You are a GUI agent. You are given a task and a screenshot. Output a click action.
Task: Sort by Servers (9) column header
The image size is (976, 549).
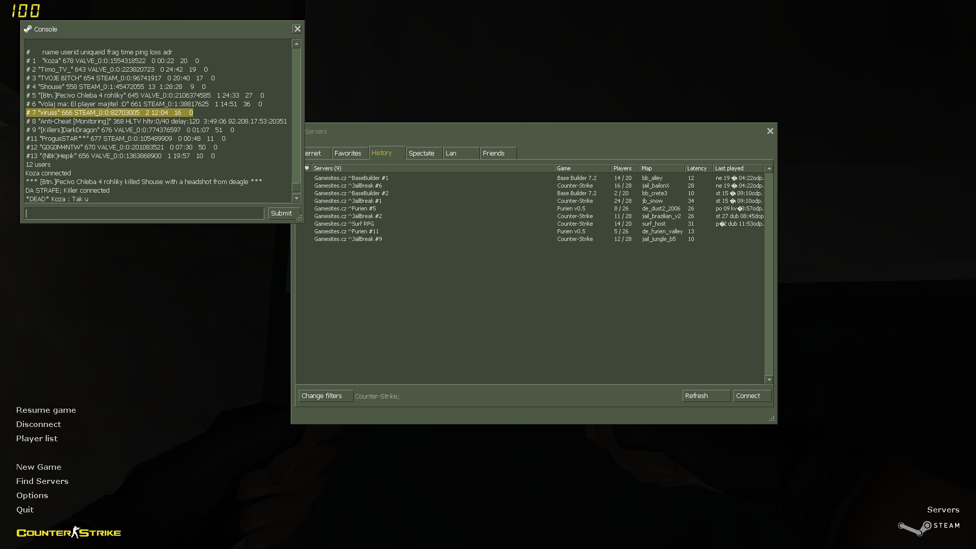tap(433, 168)
